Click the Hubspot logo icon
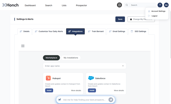This screenshot has height=104, width=171. 48,78
